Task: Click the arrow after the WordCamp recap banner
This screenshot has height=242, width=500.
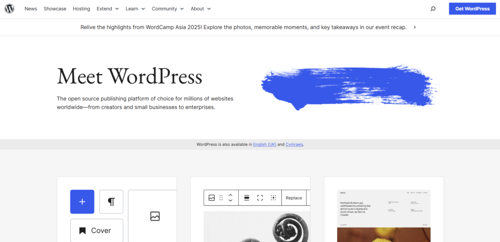Action: (x=415, y=27)
